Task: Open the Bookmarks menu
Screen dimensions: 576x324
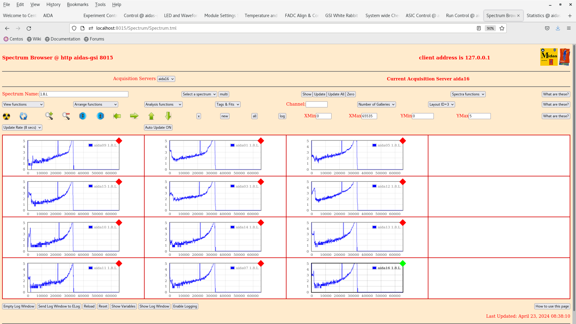Action: 77,4
